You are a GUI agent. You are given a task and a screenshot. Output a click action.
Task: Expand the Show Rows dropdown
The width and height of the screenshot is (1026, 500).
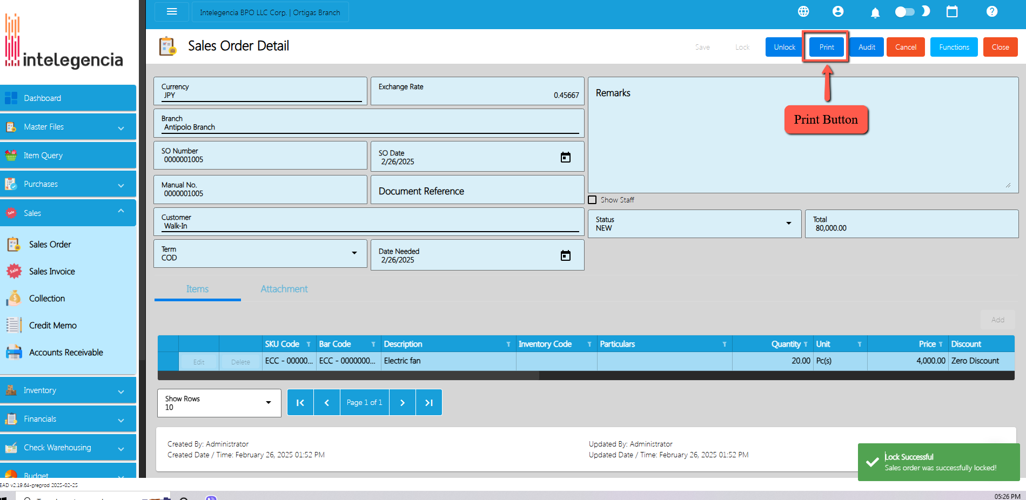pyautogui.click(x=269, y=403)
